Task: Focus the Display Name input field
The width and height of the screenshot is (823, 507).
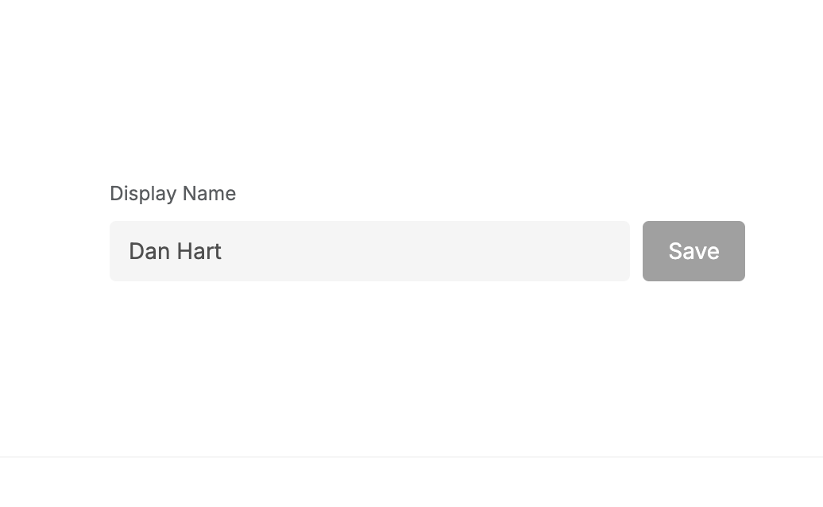Action: point(369,251)
